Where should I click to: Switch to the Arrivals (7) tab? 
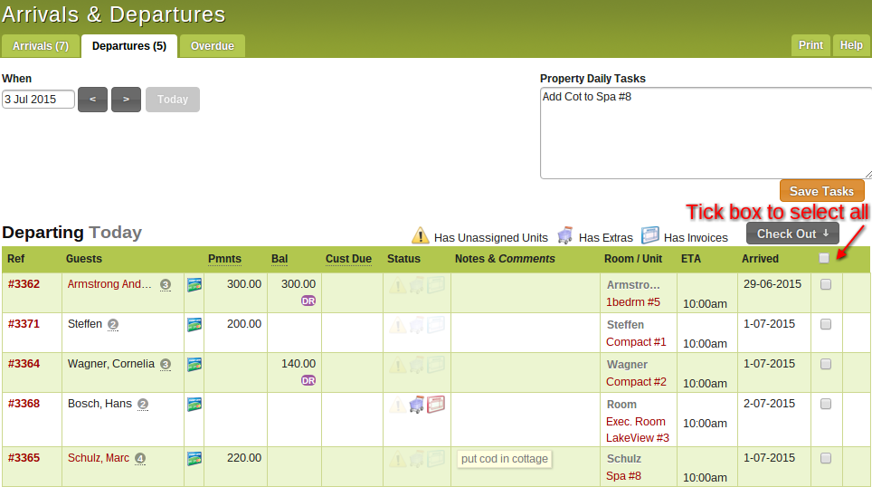pos(41,46)
